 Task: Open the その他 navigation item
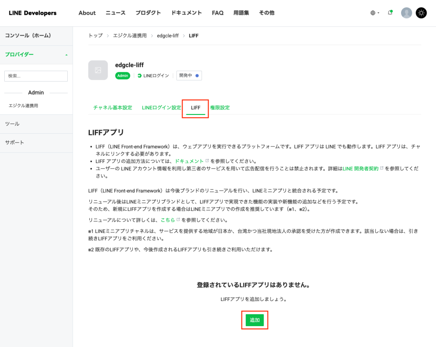267,13
